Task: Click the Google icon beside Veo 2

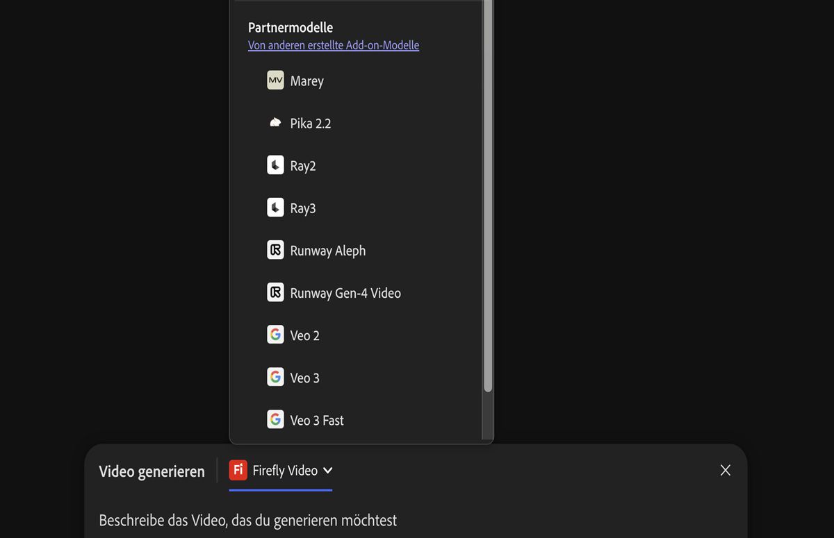Action: pos(275,335)
